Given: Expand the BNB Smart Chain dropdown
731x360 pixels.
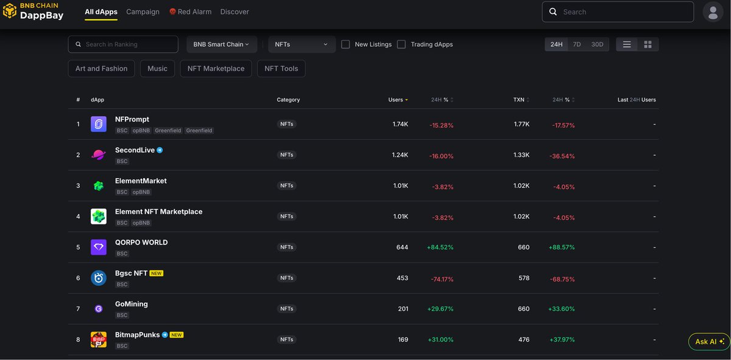Looking at the screenshot, I should point(221,44).
